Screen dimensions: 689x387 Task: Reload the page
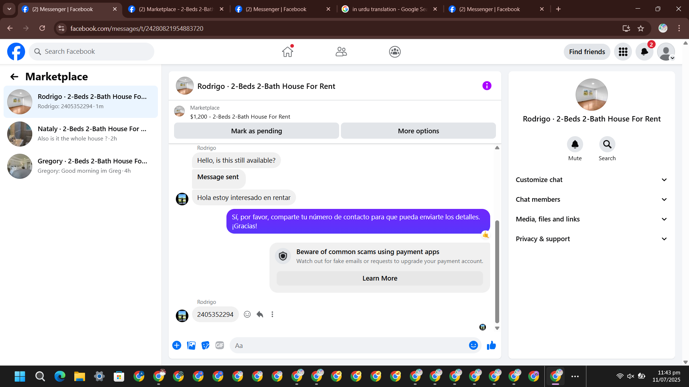(x=42, y=28)
